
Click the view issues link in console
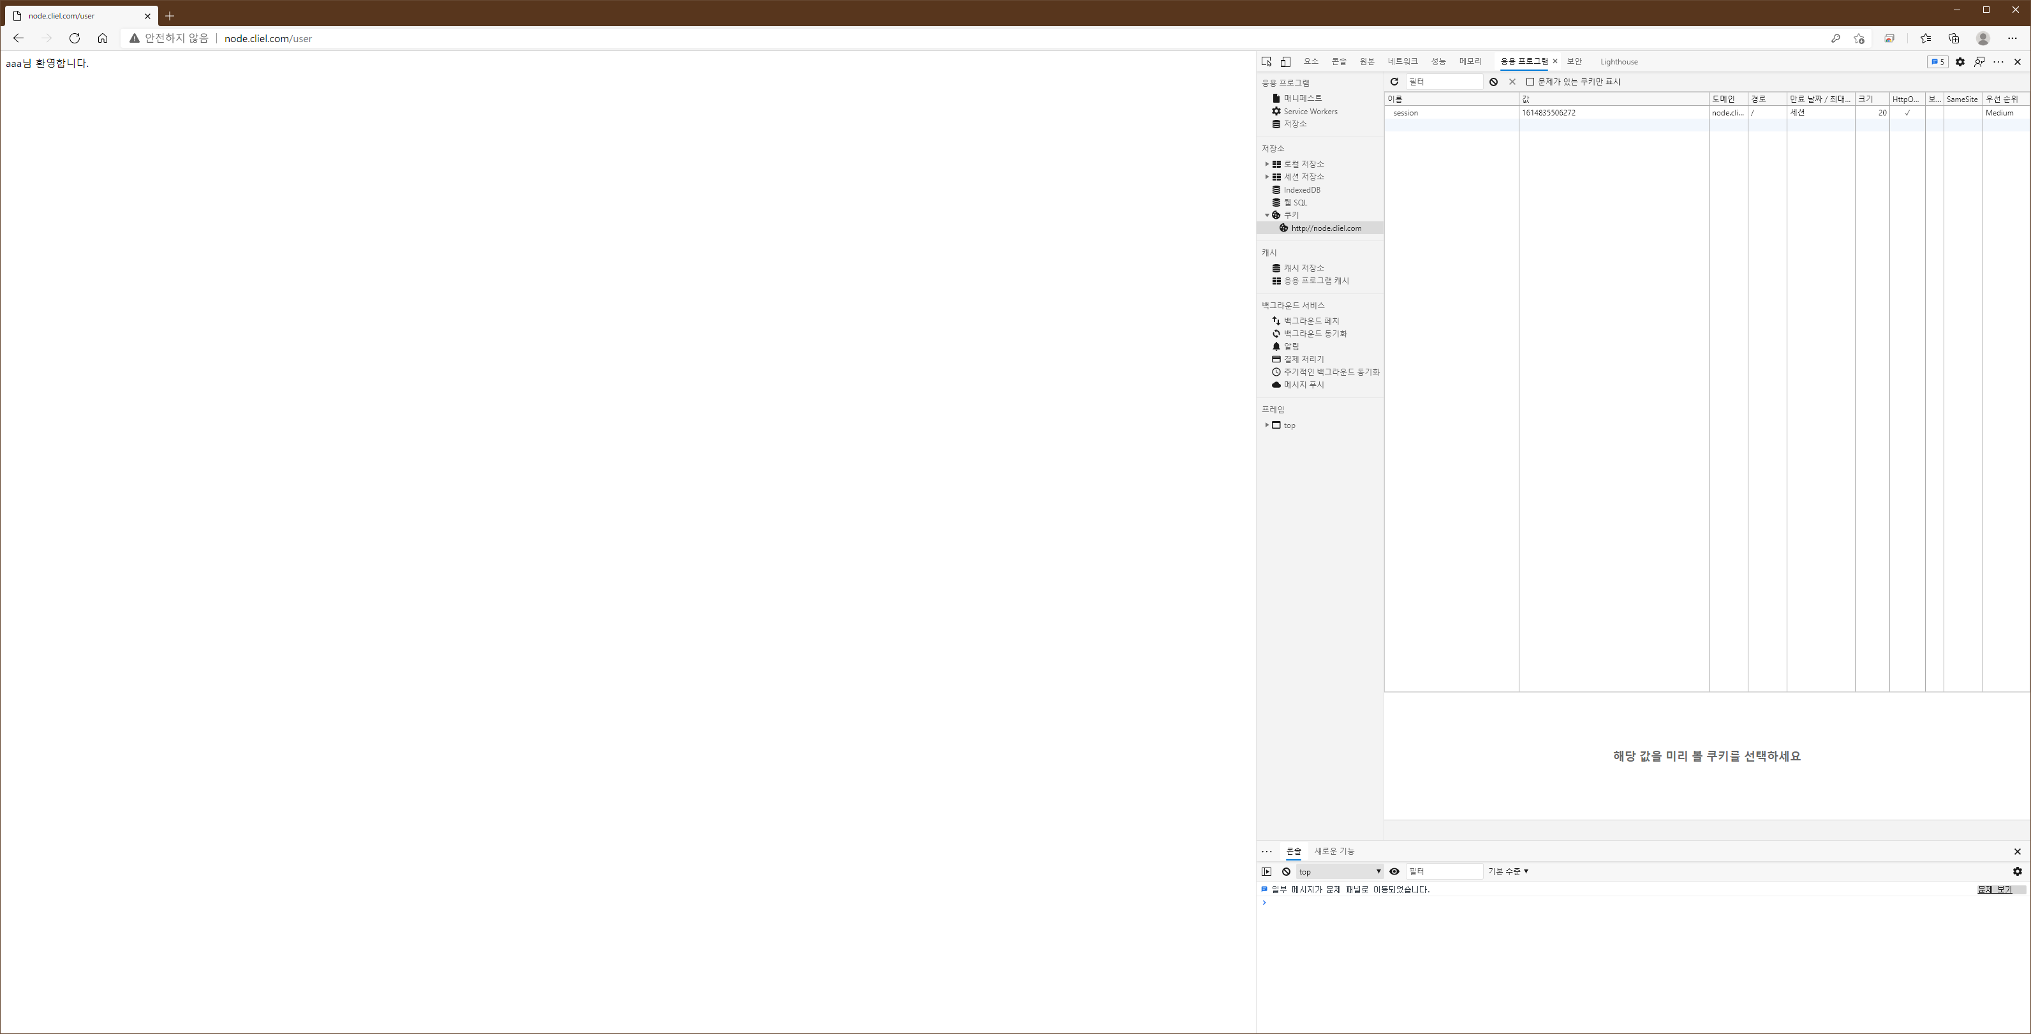[1994, 890]
